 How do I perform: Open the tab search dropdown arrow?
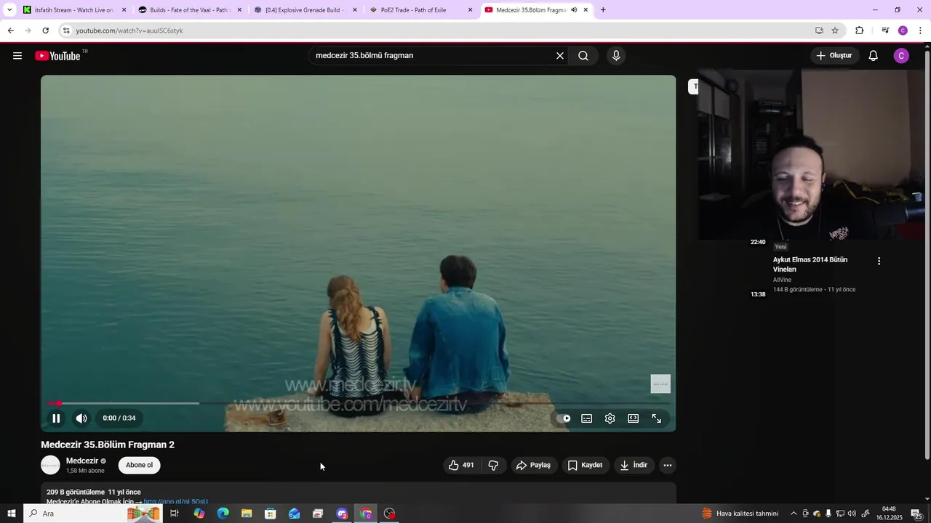(x=9, y=10)
